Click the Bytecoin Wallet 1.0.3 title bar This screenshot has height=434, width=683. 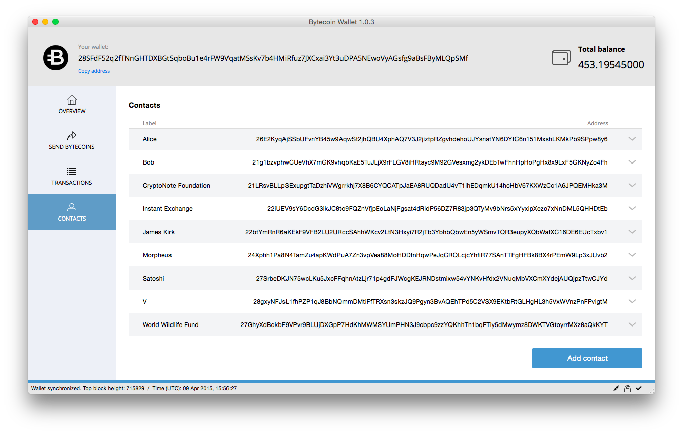[x=341, y=22]
